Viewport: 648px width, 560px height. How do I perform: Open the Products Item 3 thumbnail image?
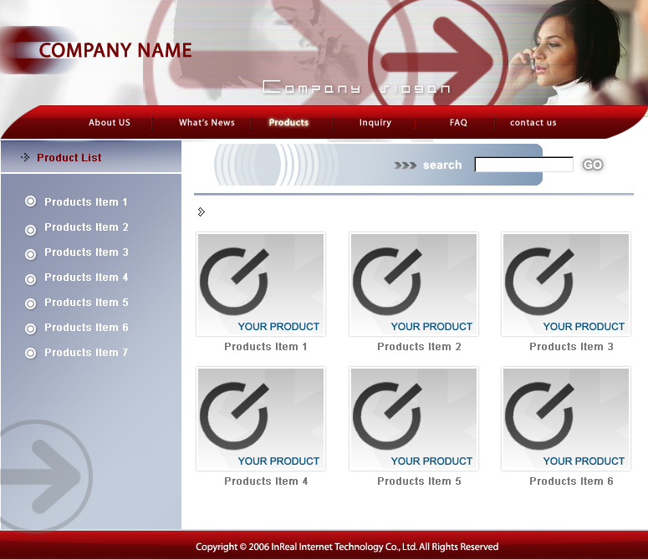(565, 284)
